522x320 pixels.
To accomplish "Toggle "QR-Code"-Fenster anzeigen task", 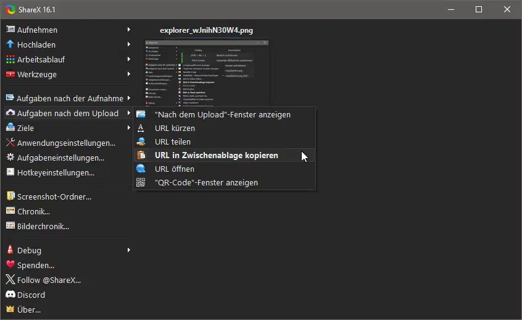I will tap(225, 183).
